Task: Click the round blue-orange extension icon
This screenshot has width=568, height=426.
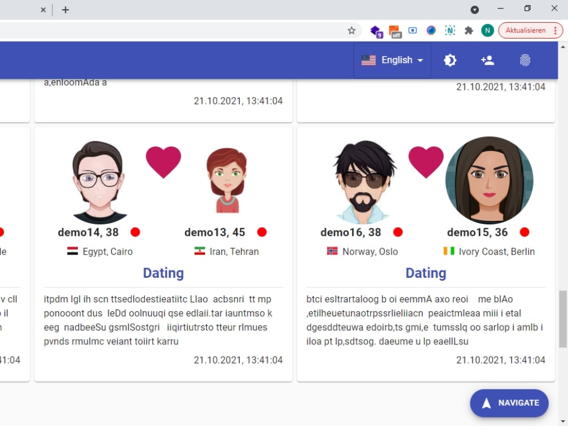Action: pos(431,31)
